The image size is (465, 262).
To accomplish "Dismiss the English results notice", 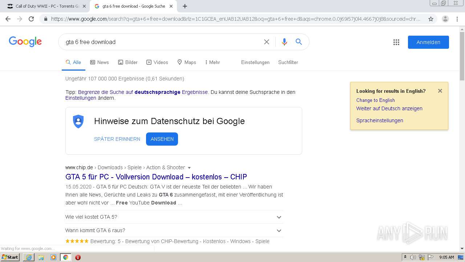I will pos(440,91).
